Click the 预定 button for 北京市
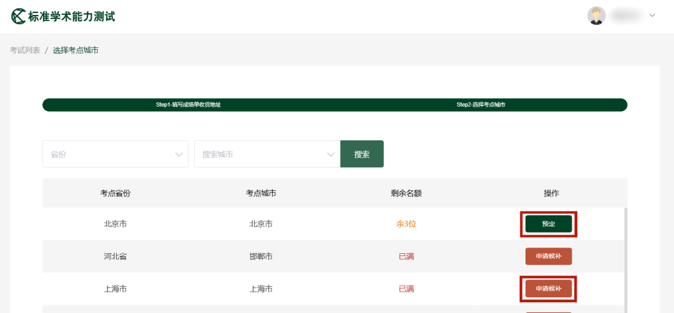 [549, 224]
